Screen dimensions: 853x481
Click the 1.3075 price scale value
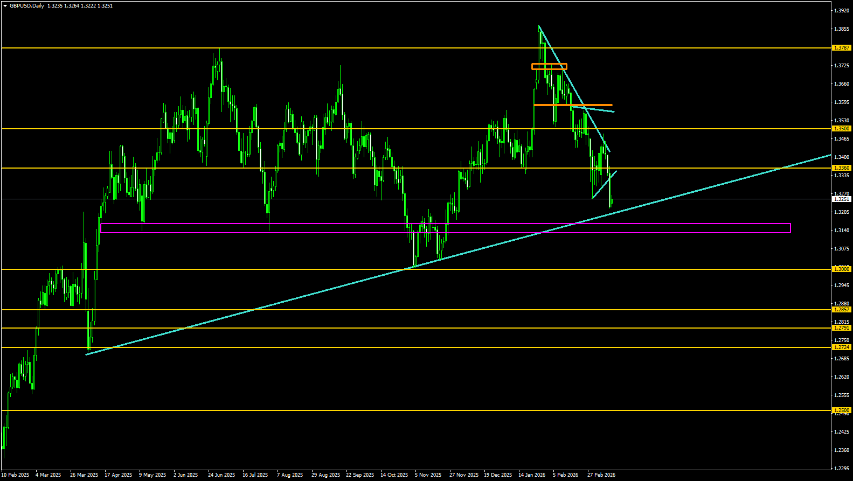coord(842,249)
